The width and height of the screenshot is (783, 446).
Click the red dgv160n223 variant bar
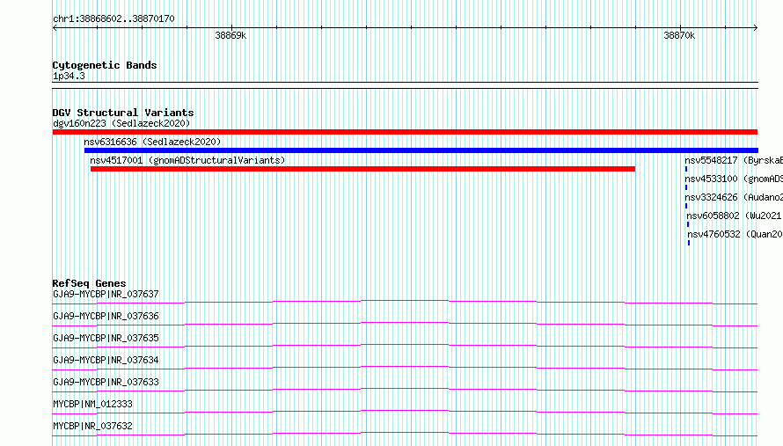(405, 132)
